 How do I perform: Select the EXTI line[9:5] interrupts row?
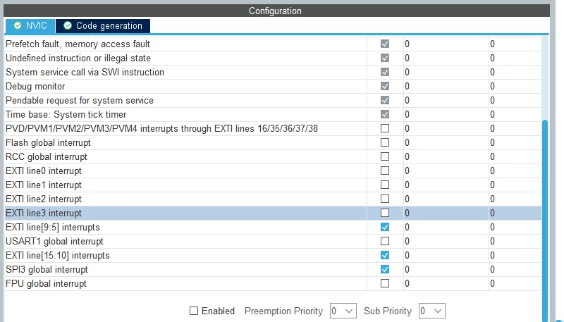click(274, 227)
